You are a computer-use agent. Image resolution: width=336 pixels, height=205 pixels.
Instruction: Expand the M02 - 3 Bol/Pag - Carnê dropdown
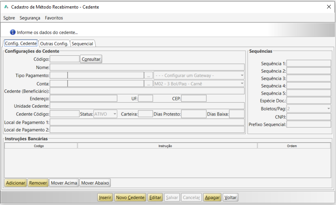199,84
